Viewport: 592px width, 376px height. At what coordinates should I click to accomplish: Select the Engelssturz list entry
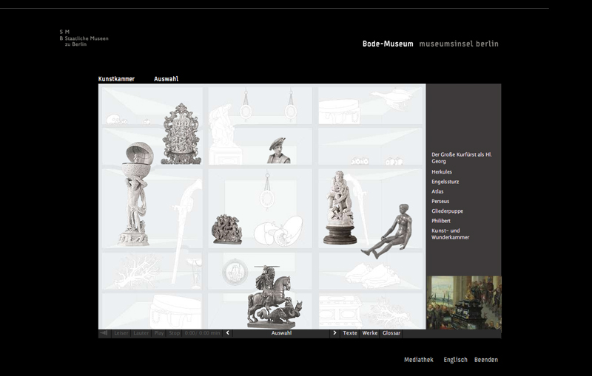click(x=445, y=182)
